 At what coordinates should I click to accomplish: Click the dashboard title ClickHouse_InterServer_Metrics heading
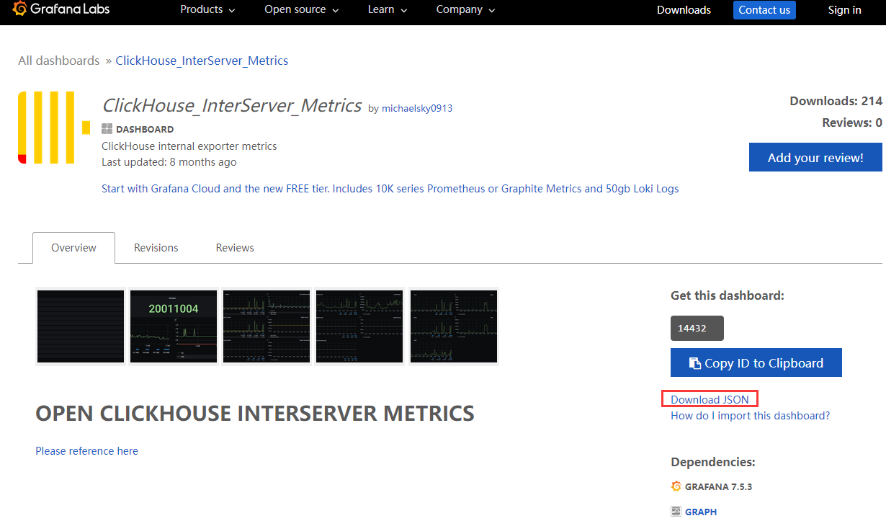[232, 105]
